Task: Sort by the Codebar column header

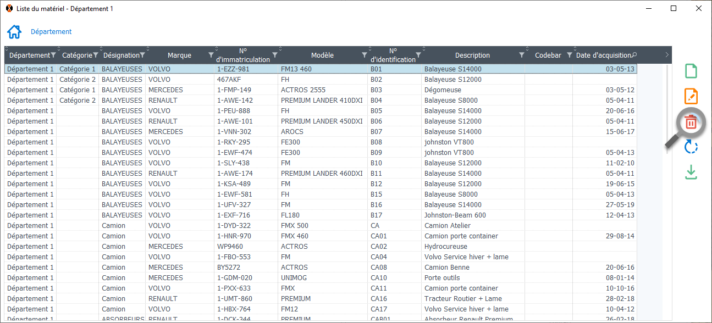Action: tap(548, 55)
